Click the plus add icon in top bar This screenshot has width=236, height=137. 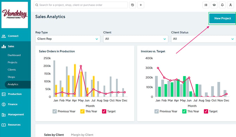pos(141,5)
